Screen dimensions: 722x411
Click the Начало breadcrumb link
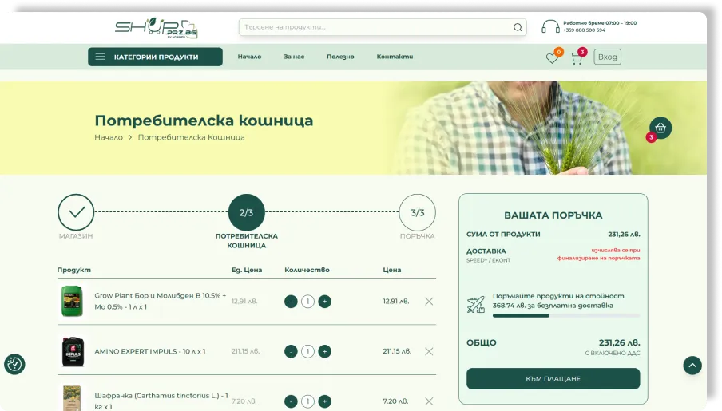[109, 137]
